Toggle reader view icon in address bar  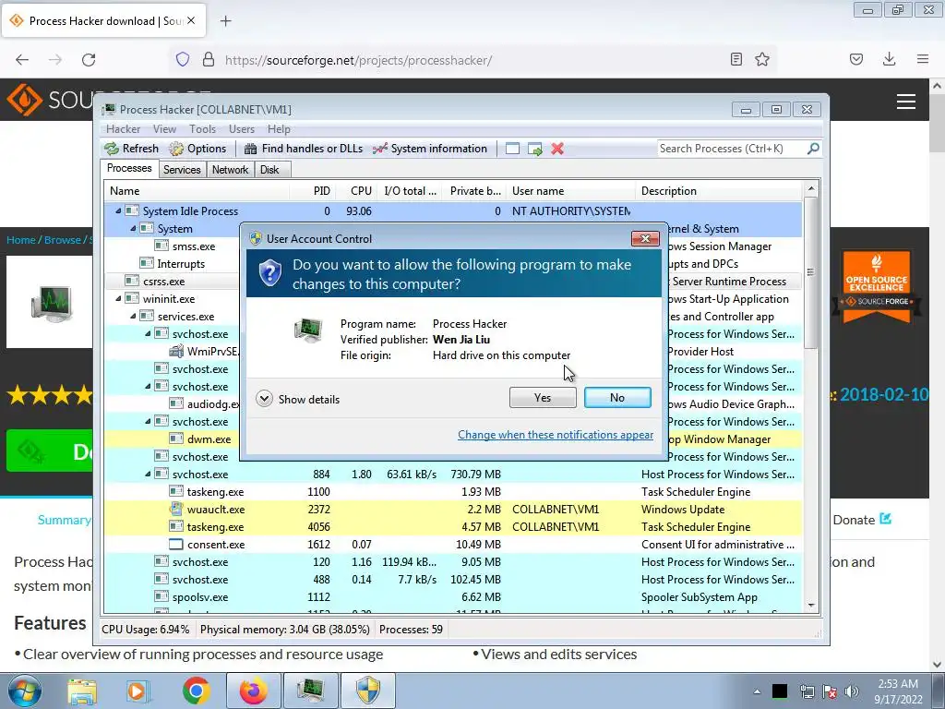(x=736, y=59)
